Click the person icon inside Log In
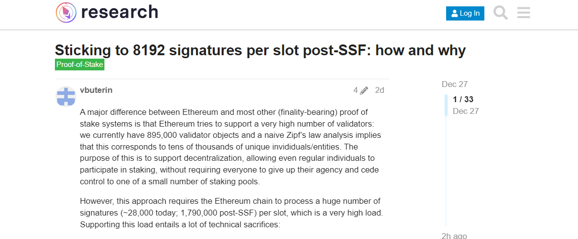This screenshot has height=239, width=578. 454,14
